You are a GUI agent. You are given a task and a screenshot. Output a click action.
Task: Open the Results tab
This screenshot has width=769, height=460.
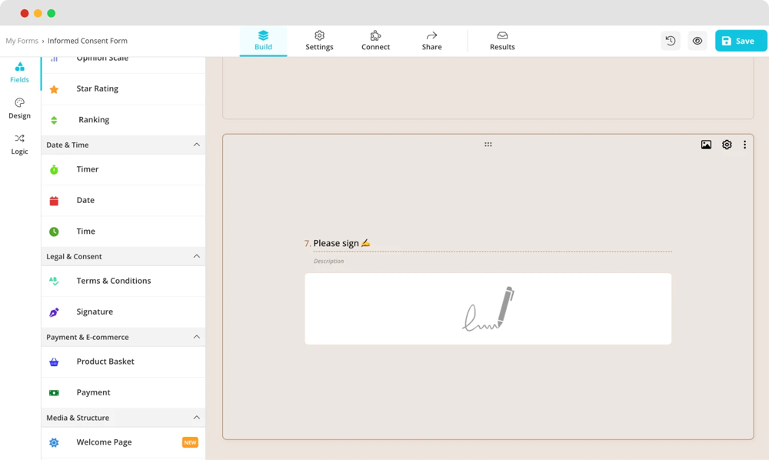coord(502,41)
